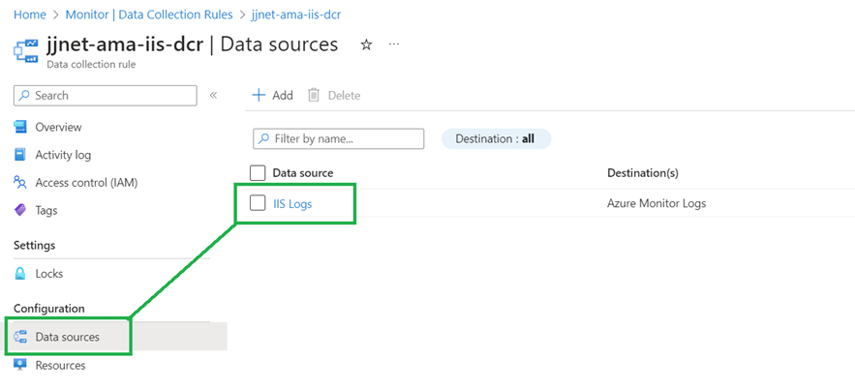Click the Delete button in toolbar
This screenshot has width=855, height=388.
(x=334, y=95)
